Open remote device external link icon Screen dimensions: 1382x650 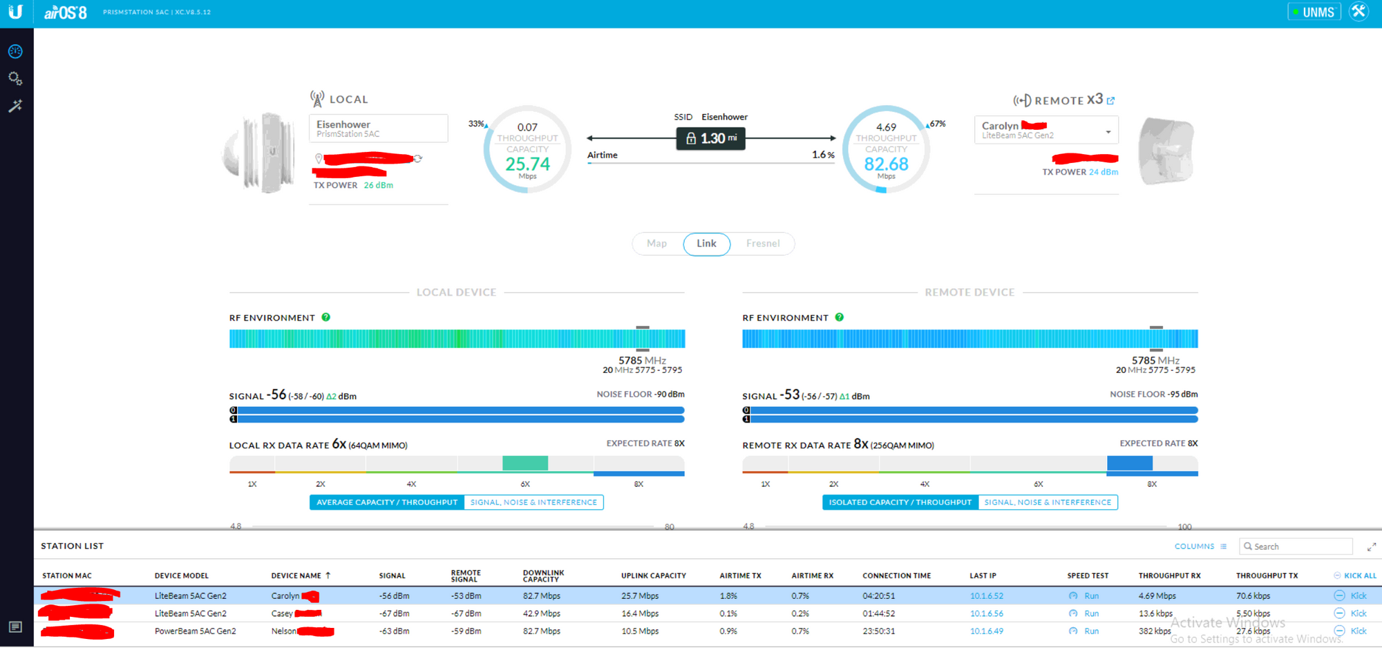pyautogui.click(x=1110, y=101)
